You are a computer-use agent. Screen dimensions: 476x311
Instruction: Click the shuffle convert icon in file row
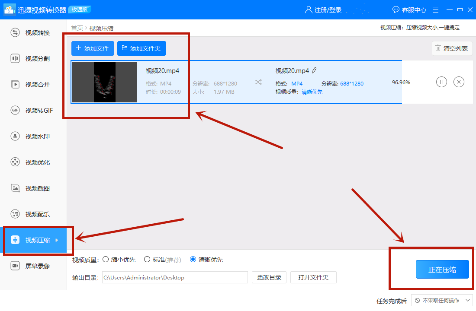tap(258, 82)
